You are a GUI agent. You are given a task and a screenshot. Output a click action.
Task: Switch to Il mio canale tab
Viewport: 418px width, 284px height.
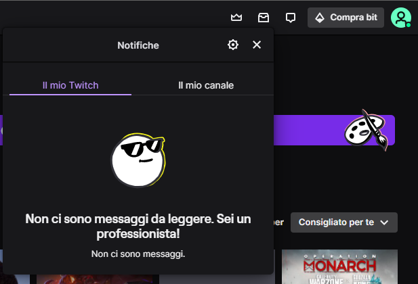[x=206, y=85]
